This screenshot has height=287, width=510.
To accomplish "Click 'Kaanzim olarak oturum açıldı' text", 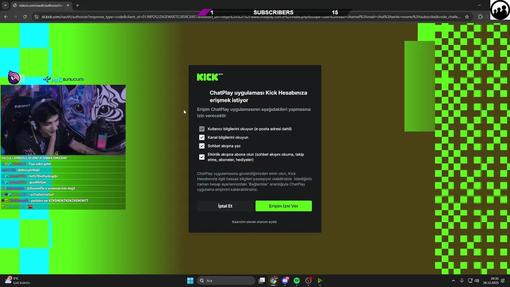I will pyautogui.click(x=255, y=222).
